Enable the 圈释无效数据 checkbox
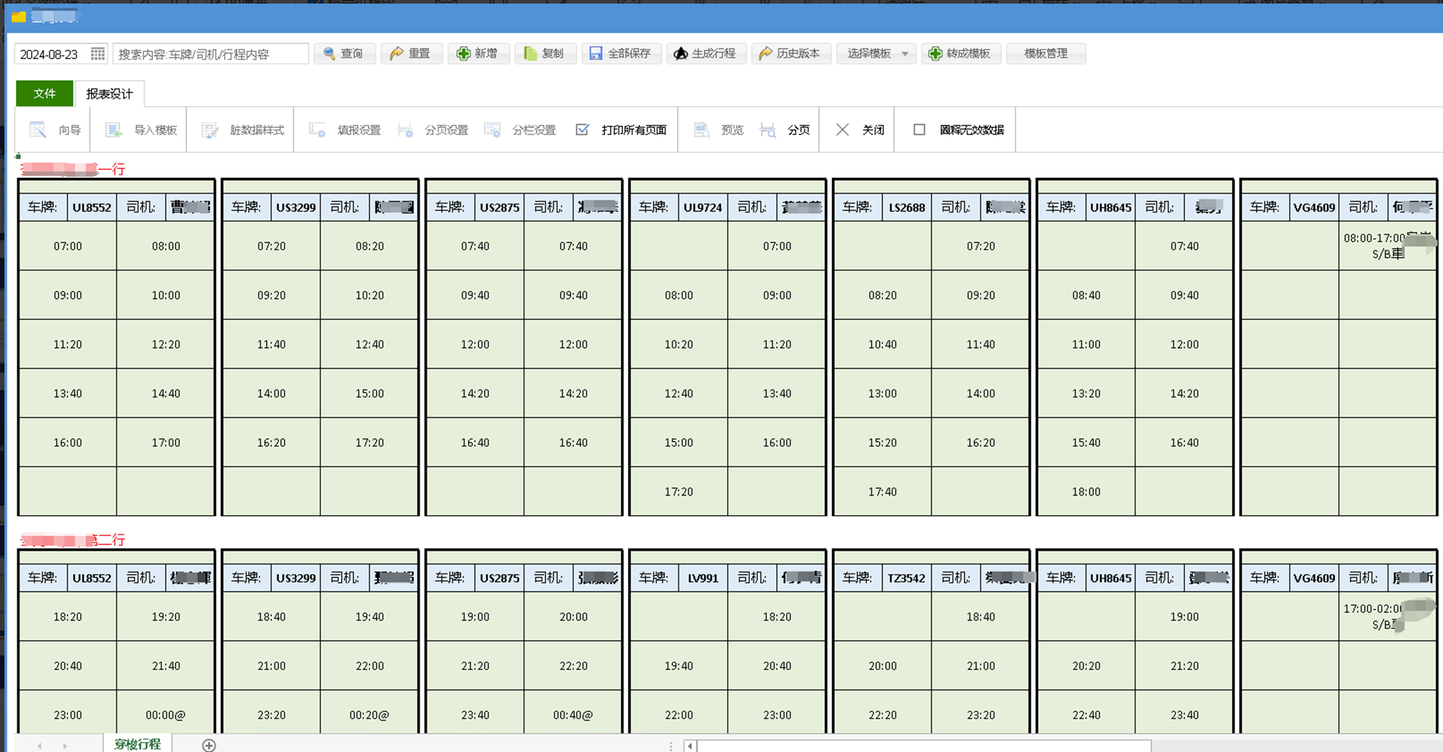Image resolution: width=1443 pixels, height=752 pixels. pyautogui.click(x=919, y=130)
